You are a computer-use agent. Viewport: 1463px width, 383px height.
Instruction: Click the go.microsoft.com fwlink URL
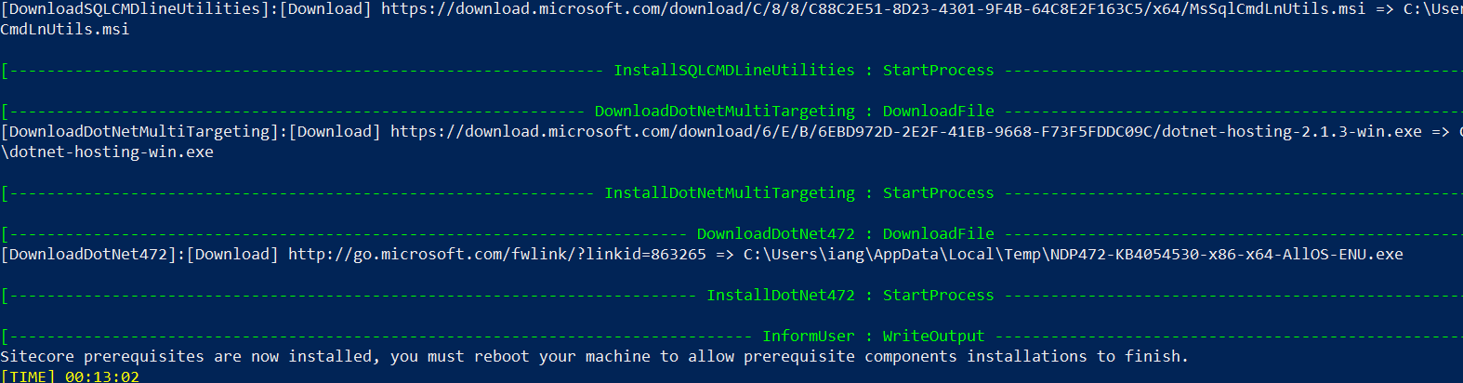(x=497, y=255)
